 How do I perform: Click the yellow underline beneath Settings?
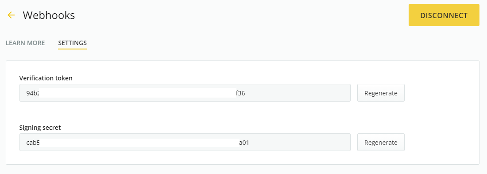[72, 49]
